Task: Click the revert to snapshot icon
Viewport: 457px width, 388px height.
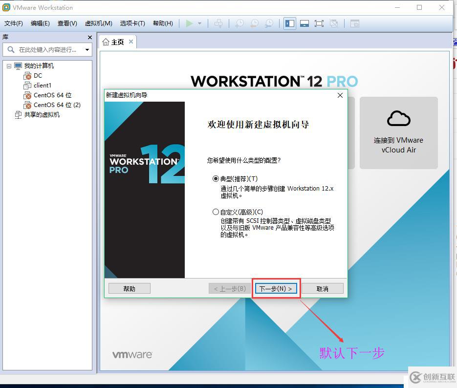Action: 255,23
